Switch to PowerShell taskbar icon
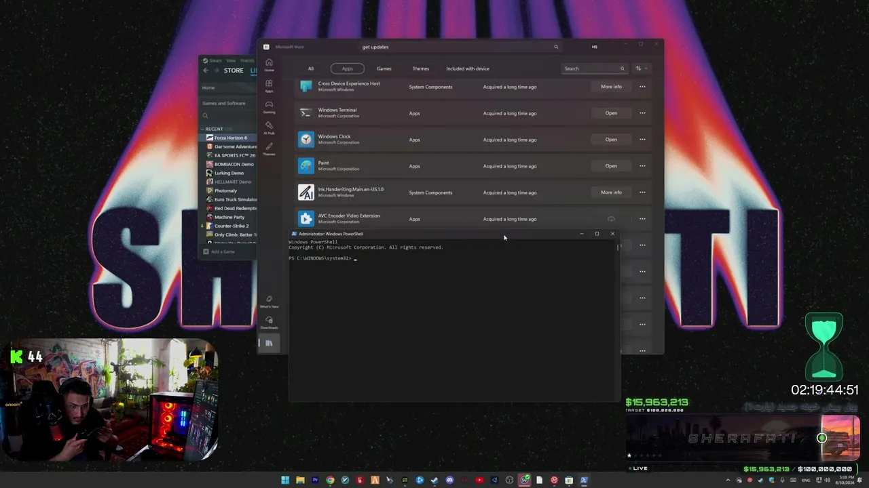Screen dimensions: 869x488 (584, 481)
